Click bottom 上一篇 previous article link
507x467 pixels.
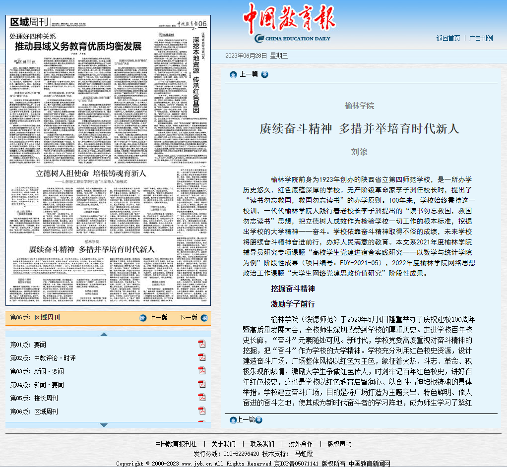pos(246,420)
